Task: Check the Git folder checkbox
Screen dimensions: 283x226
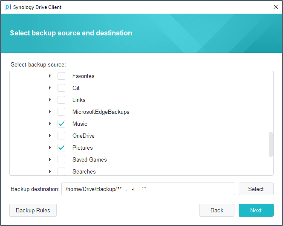Action: [x=61, y=88]
